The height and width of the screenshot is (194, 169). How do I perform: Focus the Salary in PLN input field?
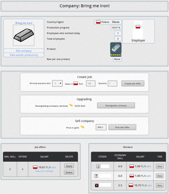click(91, 84)
